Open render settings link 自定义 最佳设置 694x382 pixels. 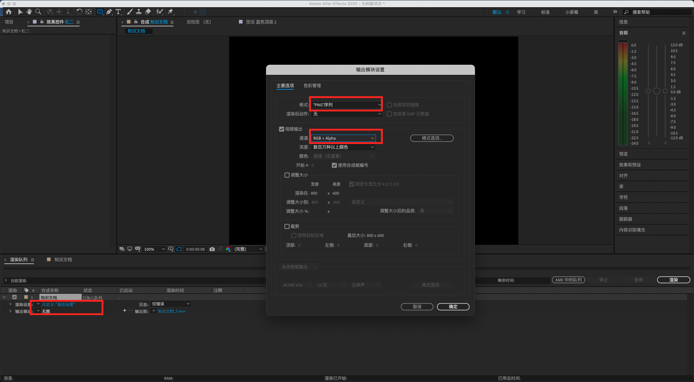click(58, 305)
